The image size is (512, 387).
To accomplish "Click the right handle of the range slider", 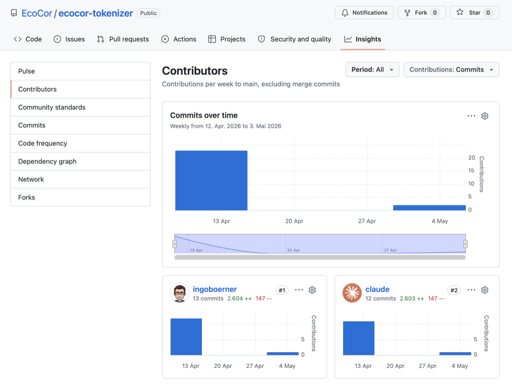I will (465, 244).
